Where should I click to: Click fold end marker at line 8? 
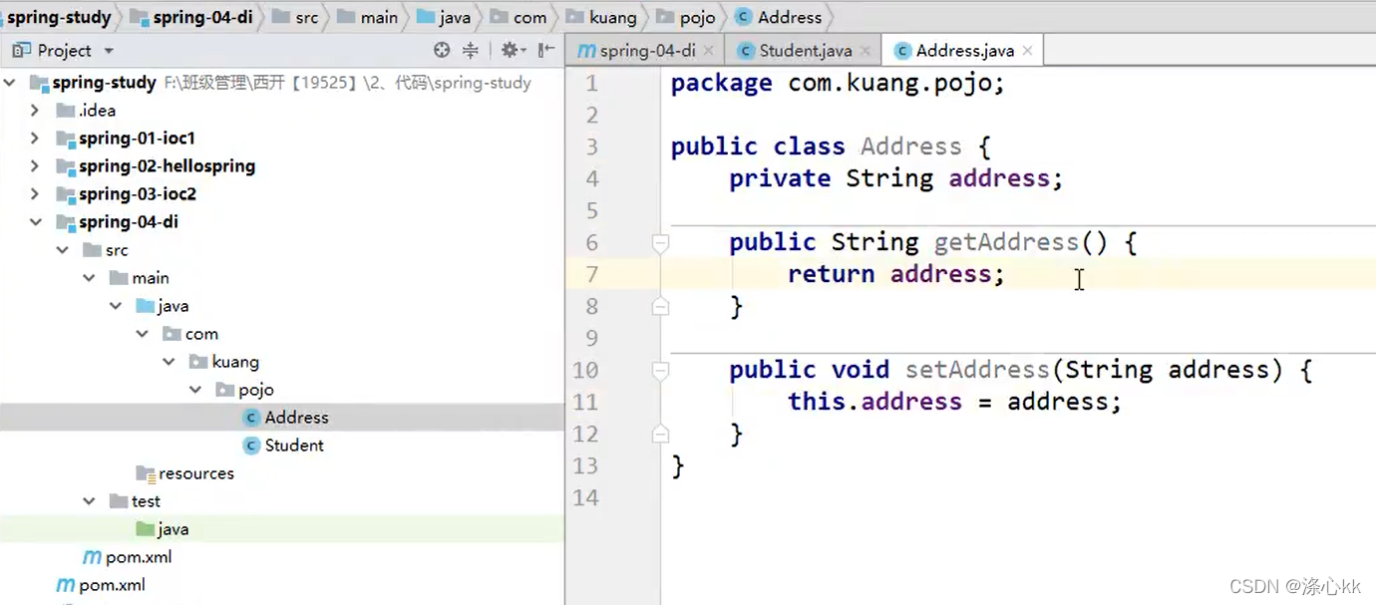click(660, 307)
